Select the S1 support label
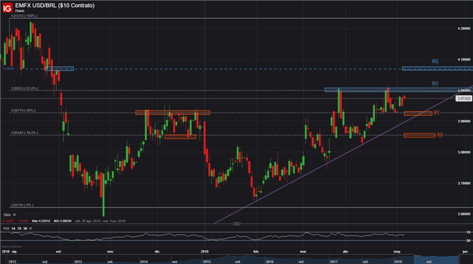 coord(436,113)
